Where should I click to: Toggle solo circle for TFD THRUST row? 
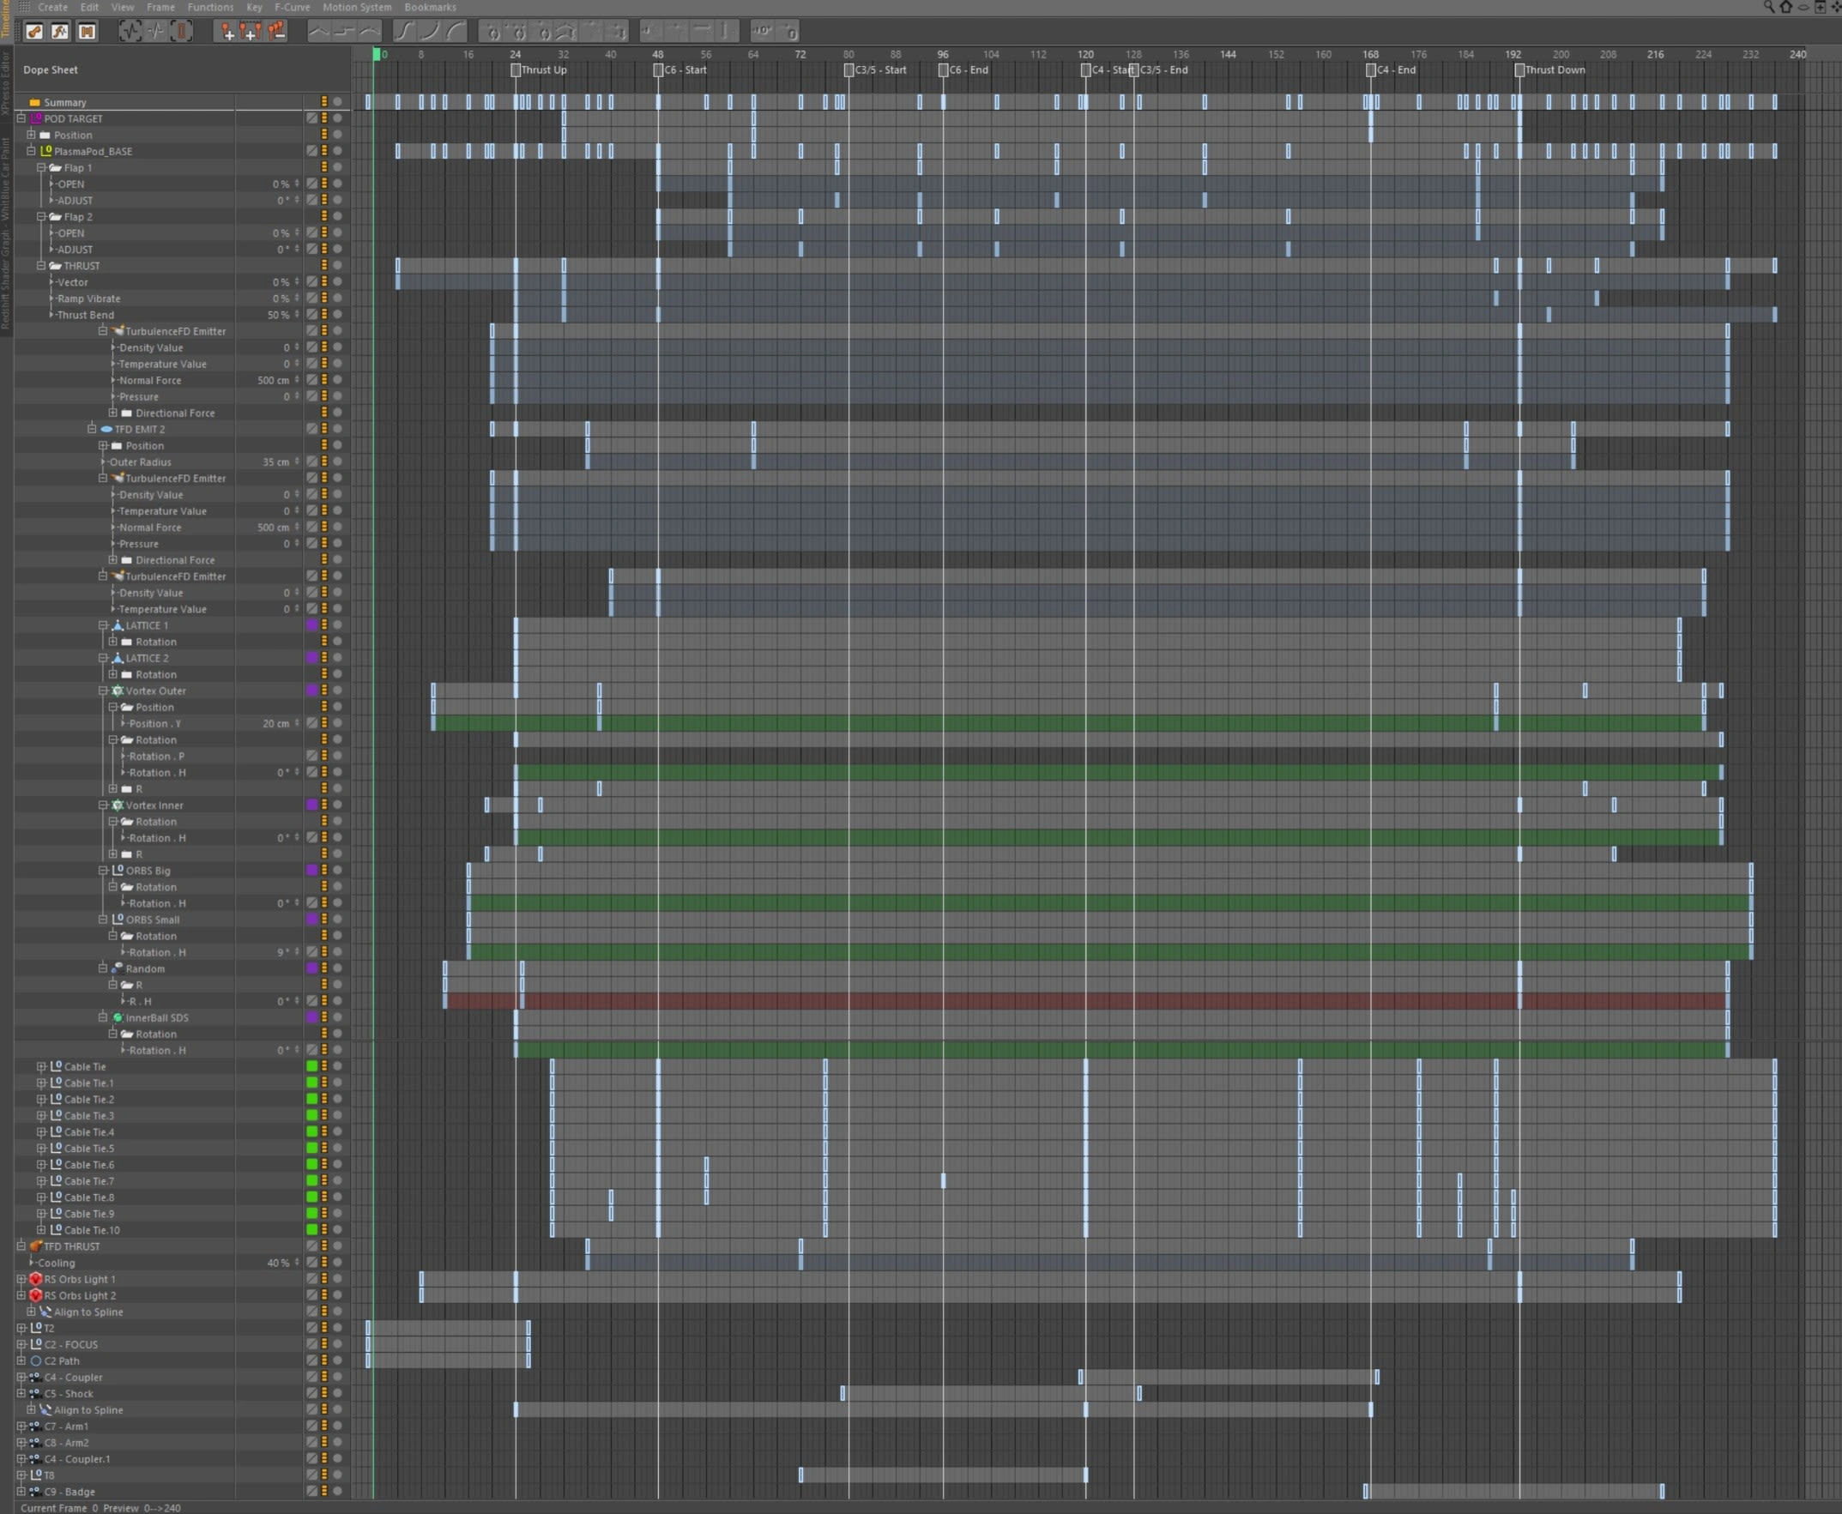337,1246
